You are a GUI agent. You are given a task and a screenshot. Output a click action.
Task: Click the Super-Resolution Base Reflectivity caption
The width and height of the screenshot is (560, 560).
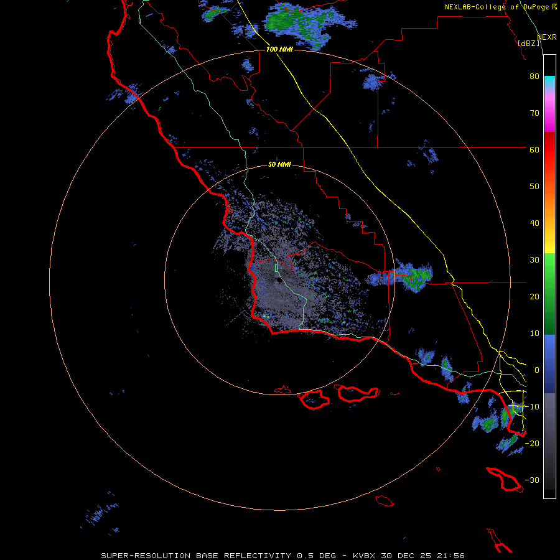(282, 556)
